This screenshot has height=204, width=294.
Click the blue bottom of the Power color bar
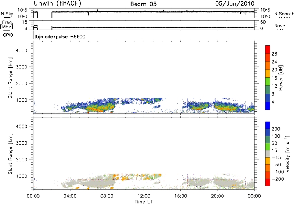click(268, 106)
